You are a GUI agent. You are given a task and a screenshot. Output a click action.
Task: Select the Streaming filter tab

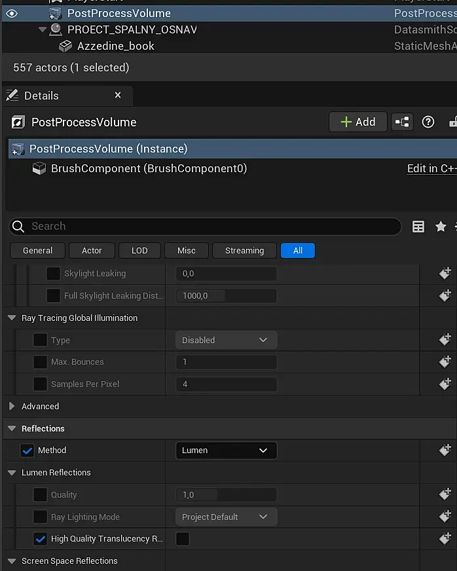pyautogui.click(x=244, y=250)
